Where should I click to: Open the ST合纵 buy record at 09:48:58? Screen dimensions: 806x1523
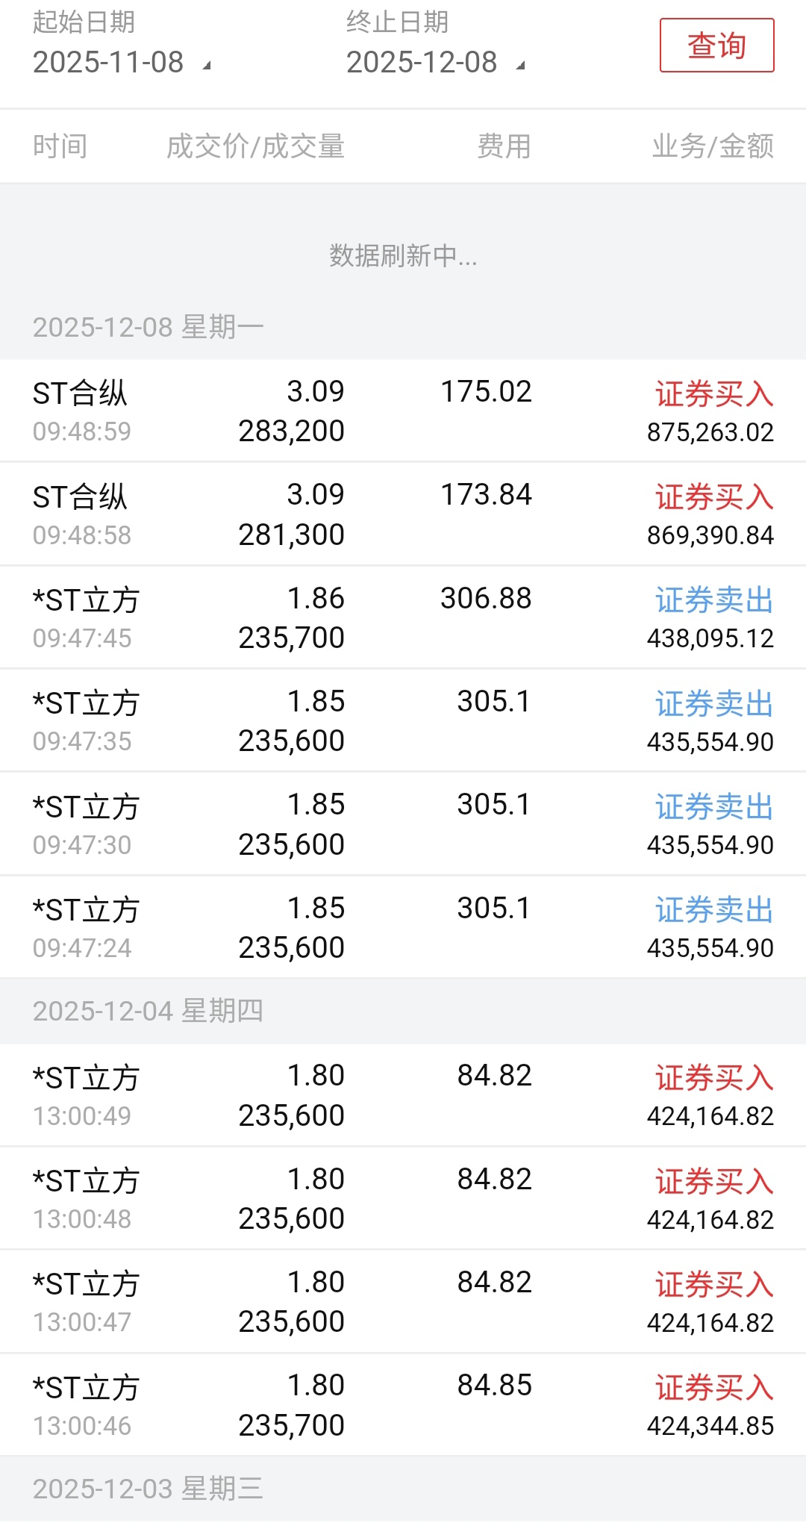403,514
